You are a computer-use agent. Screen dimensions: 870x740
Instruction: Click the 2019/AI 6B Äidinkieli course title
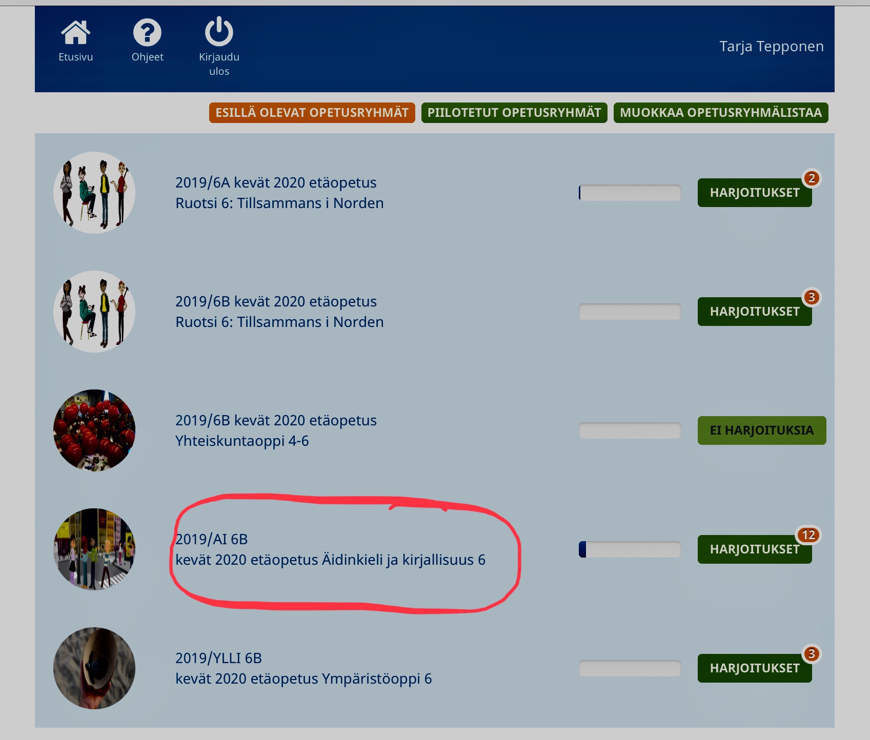click(x=330, y=550)
